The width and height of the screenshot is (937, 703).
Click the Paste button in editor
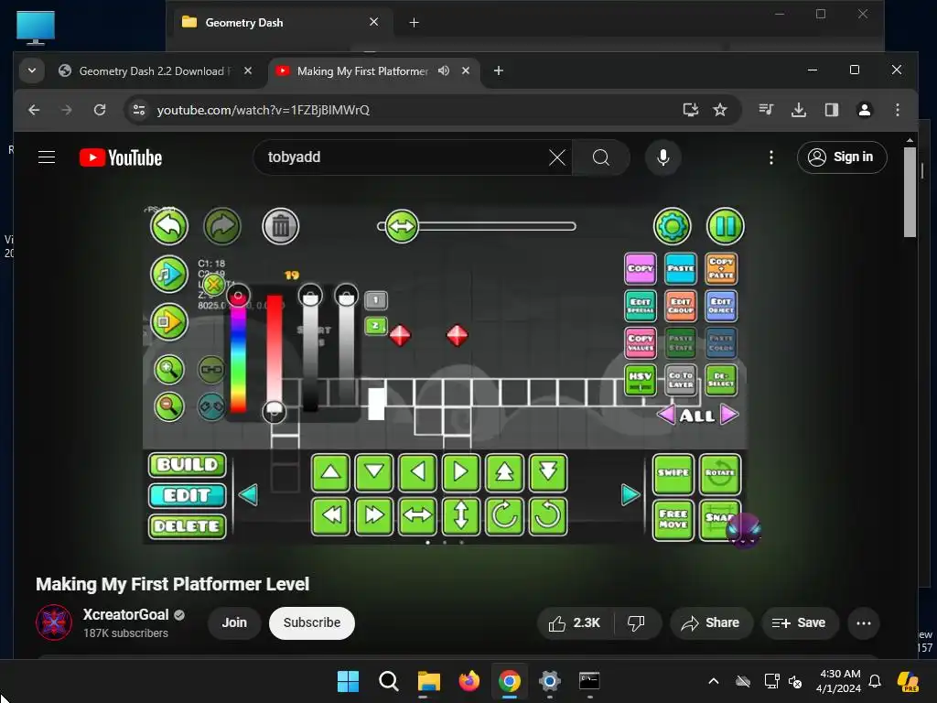tap(681, 268)
